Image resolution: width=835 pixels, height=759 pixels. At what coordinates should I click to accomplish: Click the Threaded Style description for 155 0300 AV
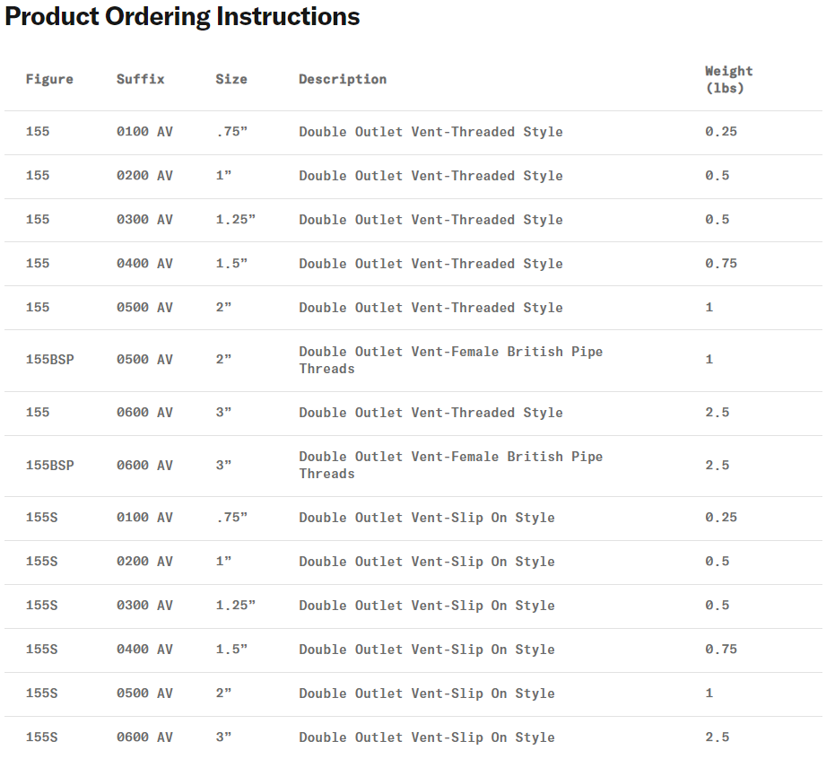pyautogui.click(x=431, y=220)
